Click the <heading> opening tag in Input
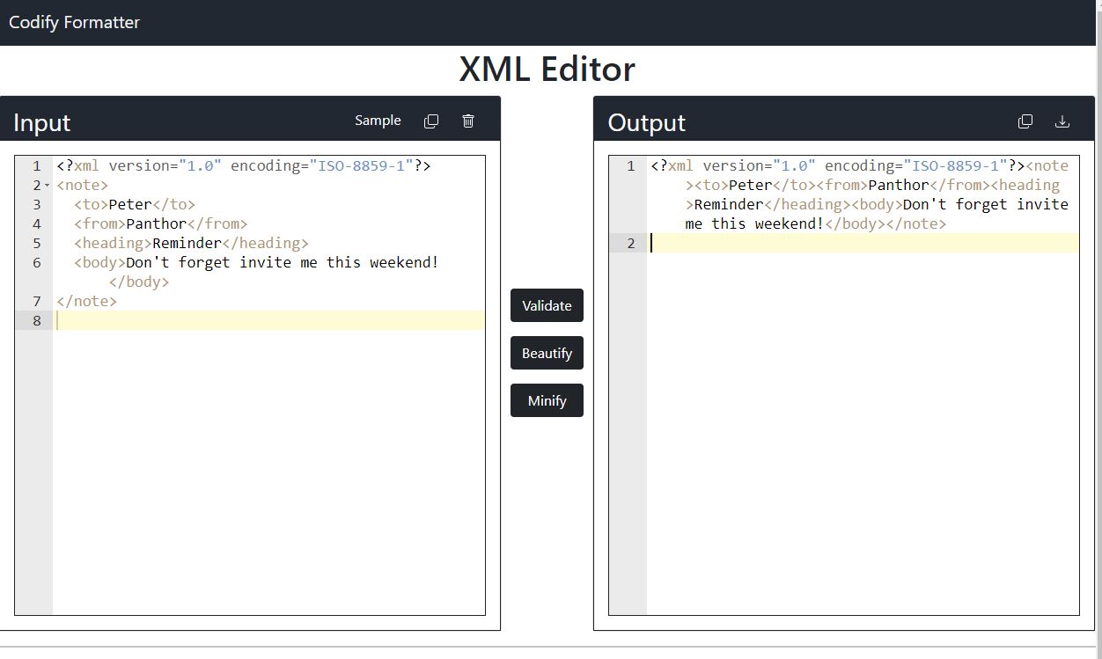Screen dimensions: 1102x659 pos(113,243)
